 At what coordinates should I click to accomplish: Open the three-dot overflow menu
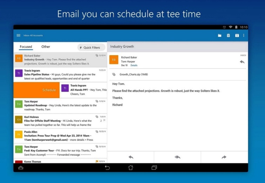[244, 35]
